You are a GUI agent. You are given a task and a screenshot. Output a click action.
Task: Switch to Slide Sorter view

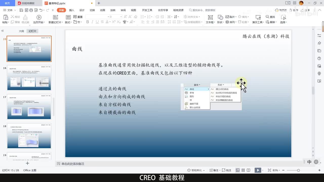point(243,170)
